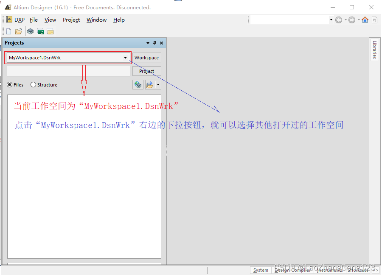Open forward button history dropdown arrow
The width and height of the screenshot is (382, 276).
tap(359, 20)
